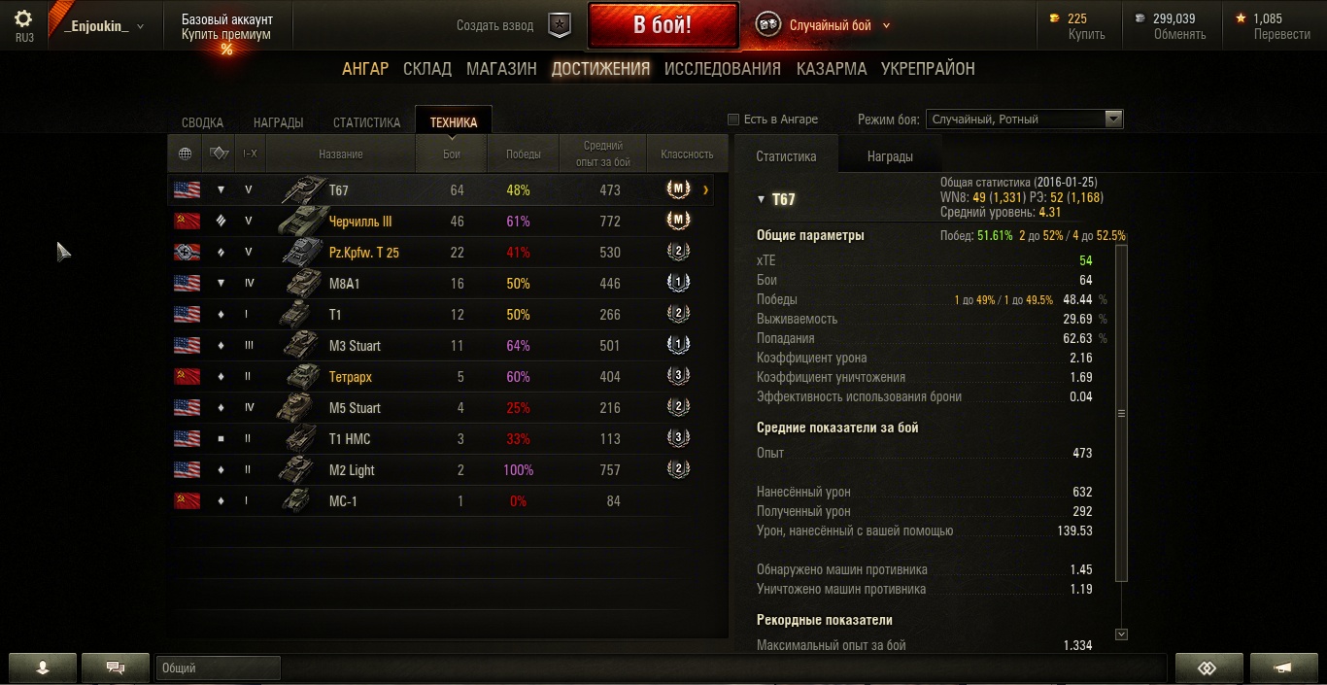The width and height of the screenshot is (1327, 685).
Task: Open the 'Режим боя' dropdown
Action: pos(1024,119)
